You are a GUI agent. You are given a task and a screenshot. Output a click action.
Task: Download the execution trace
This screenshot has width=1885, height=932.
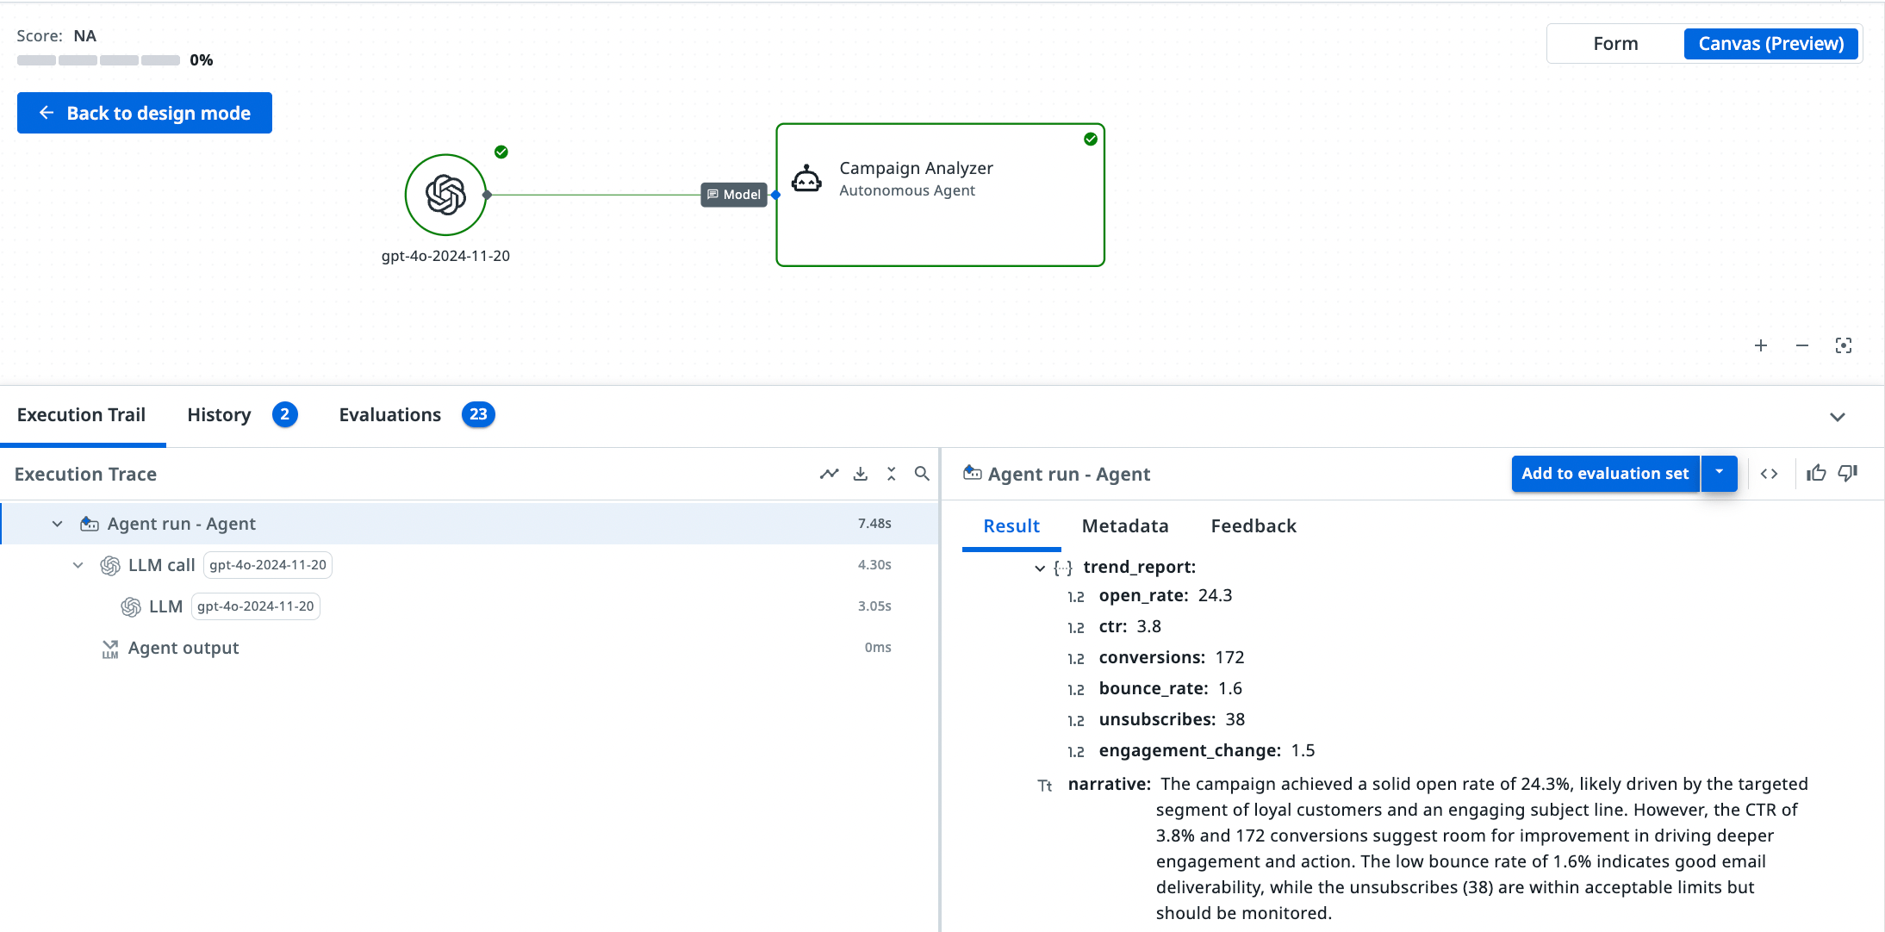(860, 474)
